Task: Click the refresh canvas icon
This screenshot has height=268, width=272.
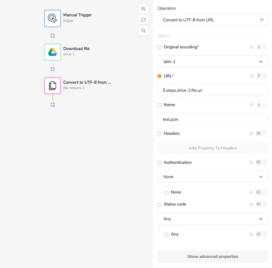Action: pyautogui.click(x=143, y=20)
